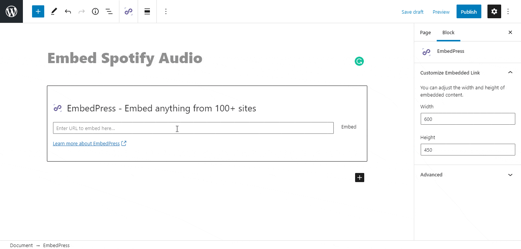Open editor options kebab menu
This screenshot has height=249, width=521.
coord(508,11)
